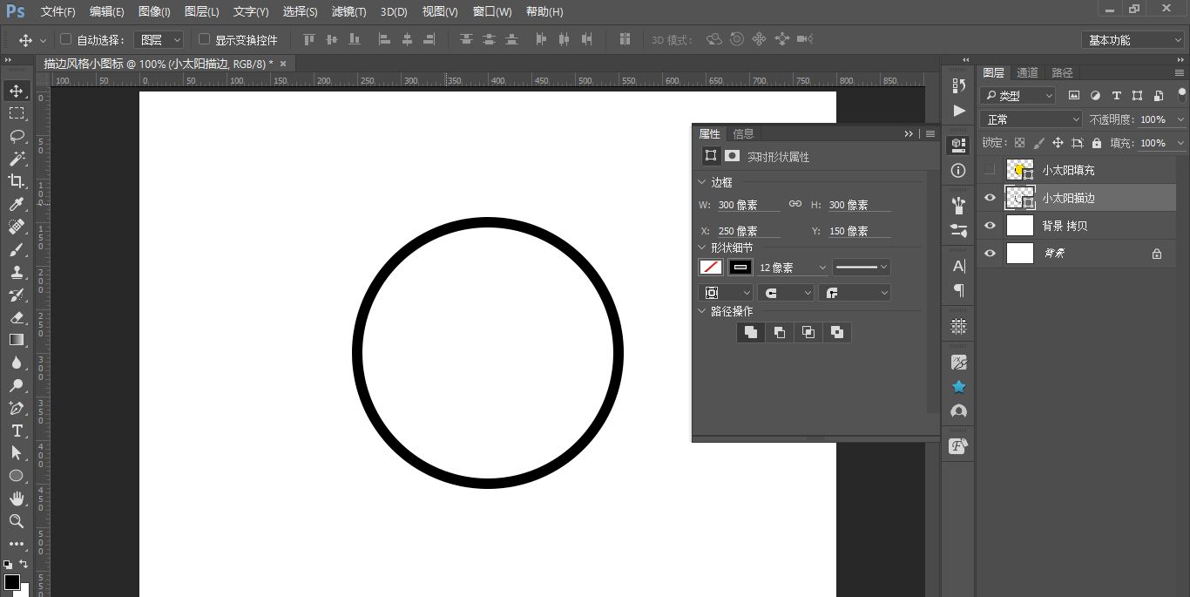Hide the 背景 layer
The image size is (1190, 597).
coord(989,254)
